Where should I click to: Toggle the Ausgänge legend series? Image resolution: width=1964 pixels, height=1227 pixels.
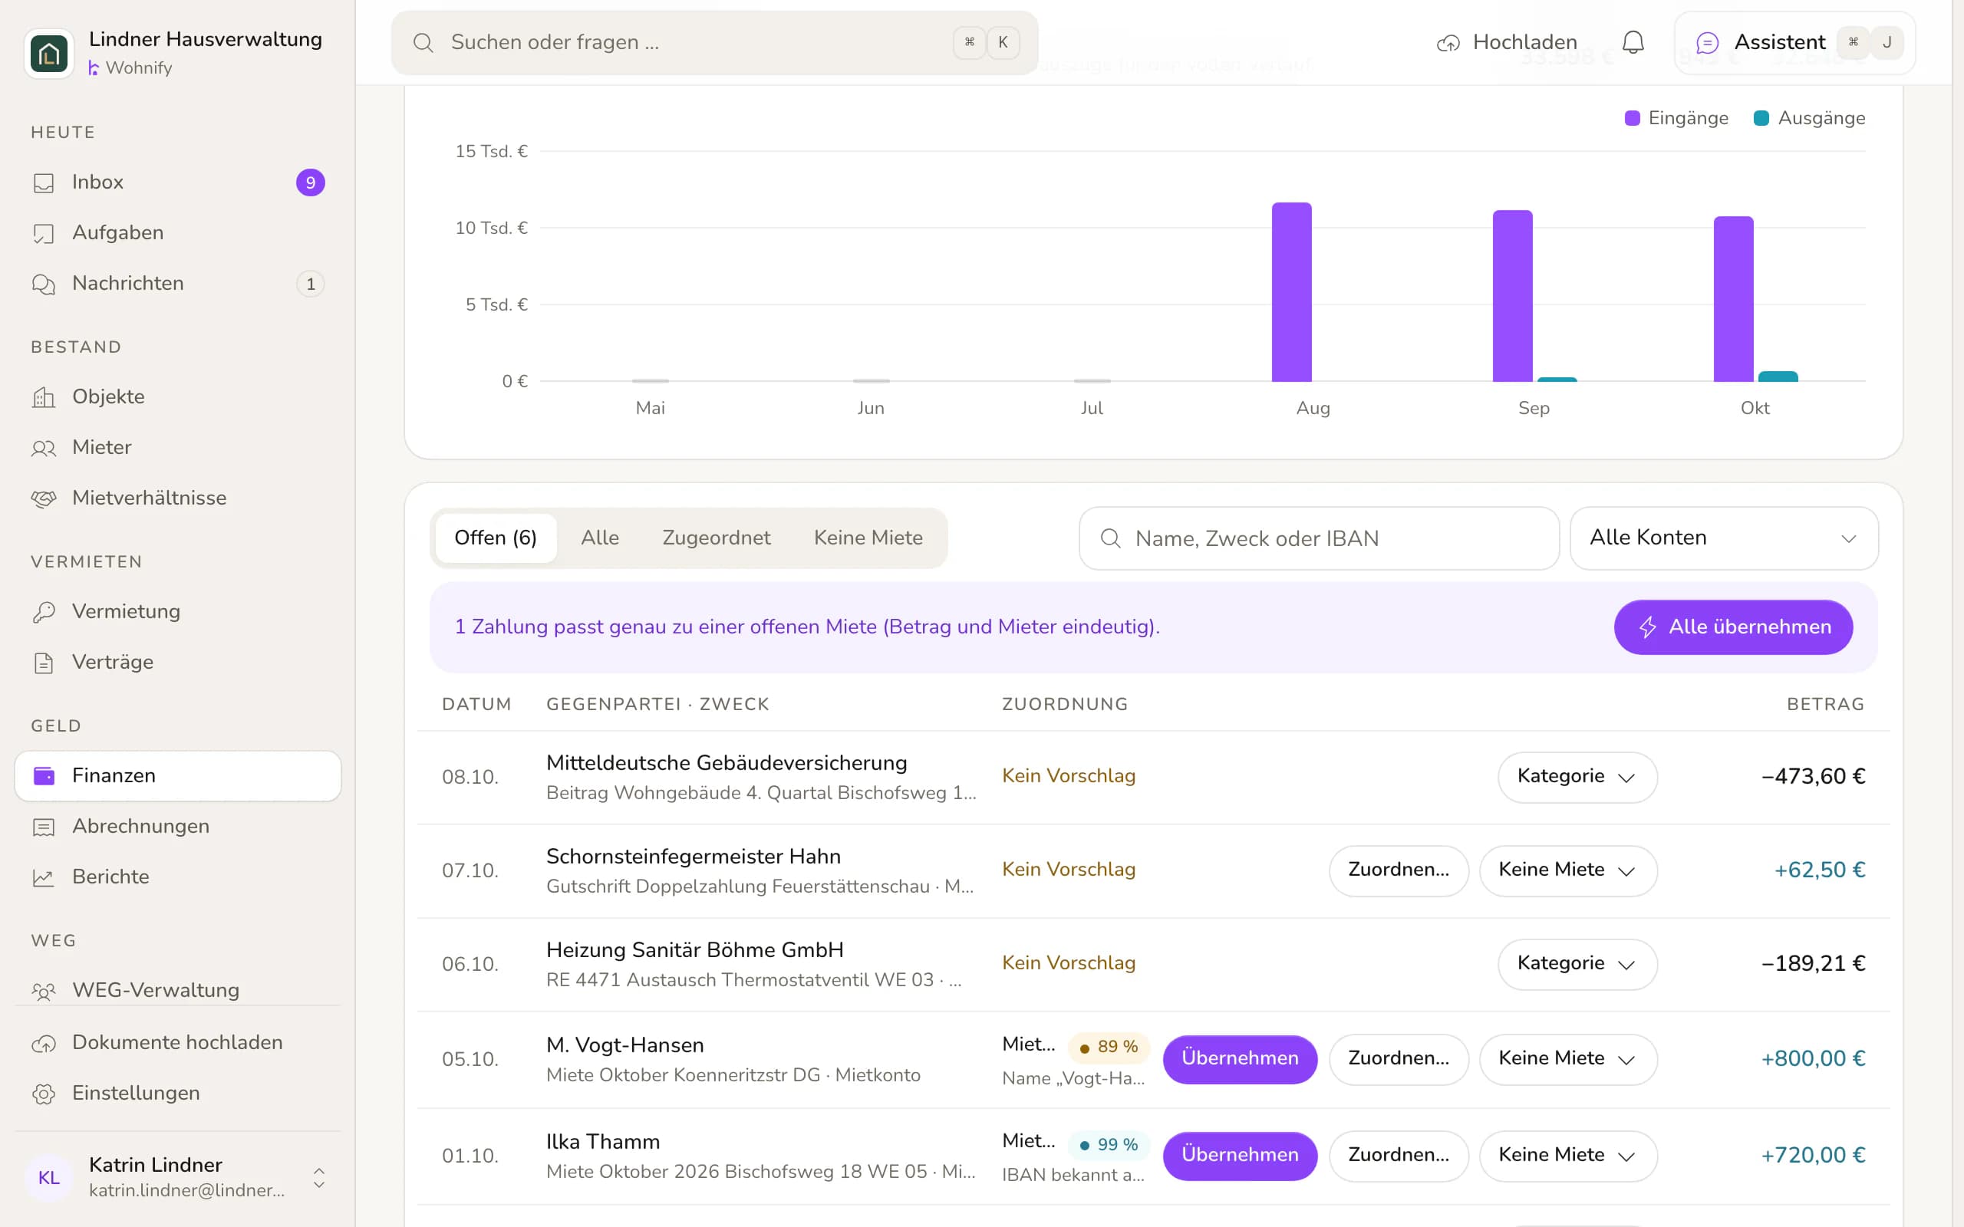click(x=1809, y=118)
